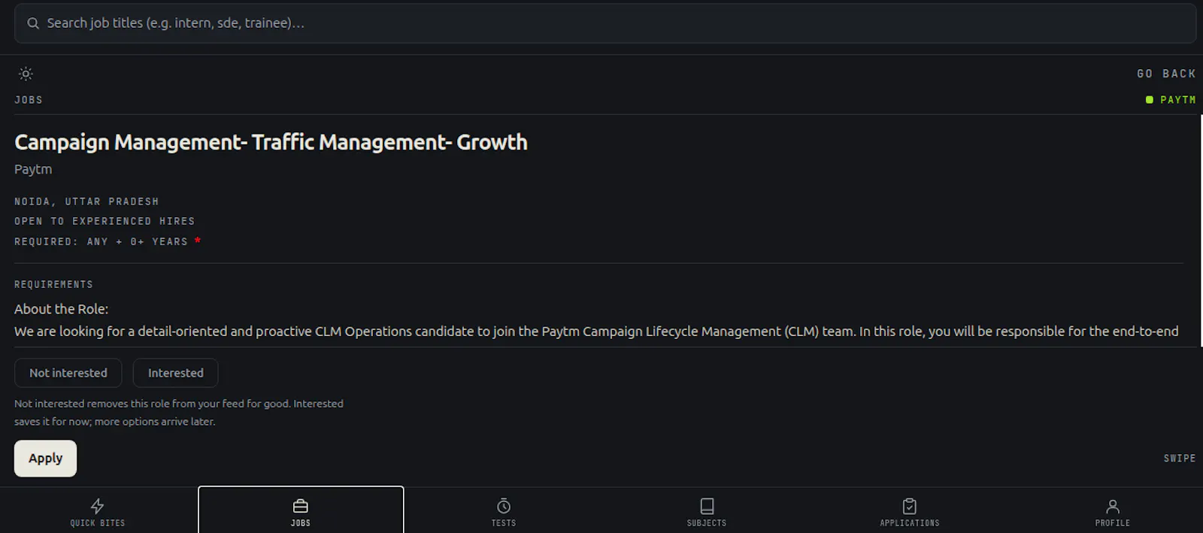Image resolution: width=1203 pixels, height=533 pixels.
Task: Open Applications clipboard icon
Action: tap(910, 506)
